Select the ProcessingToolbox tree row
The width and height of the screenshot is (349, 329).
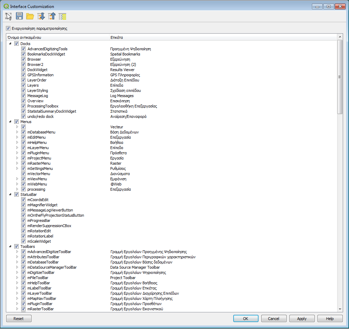pos(172,106)
